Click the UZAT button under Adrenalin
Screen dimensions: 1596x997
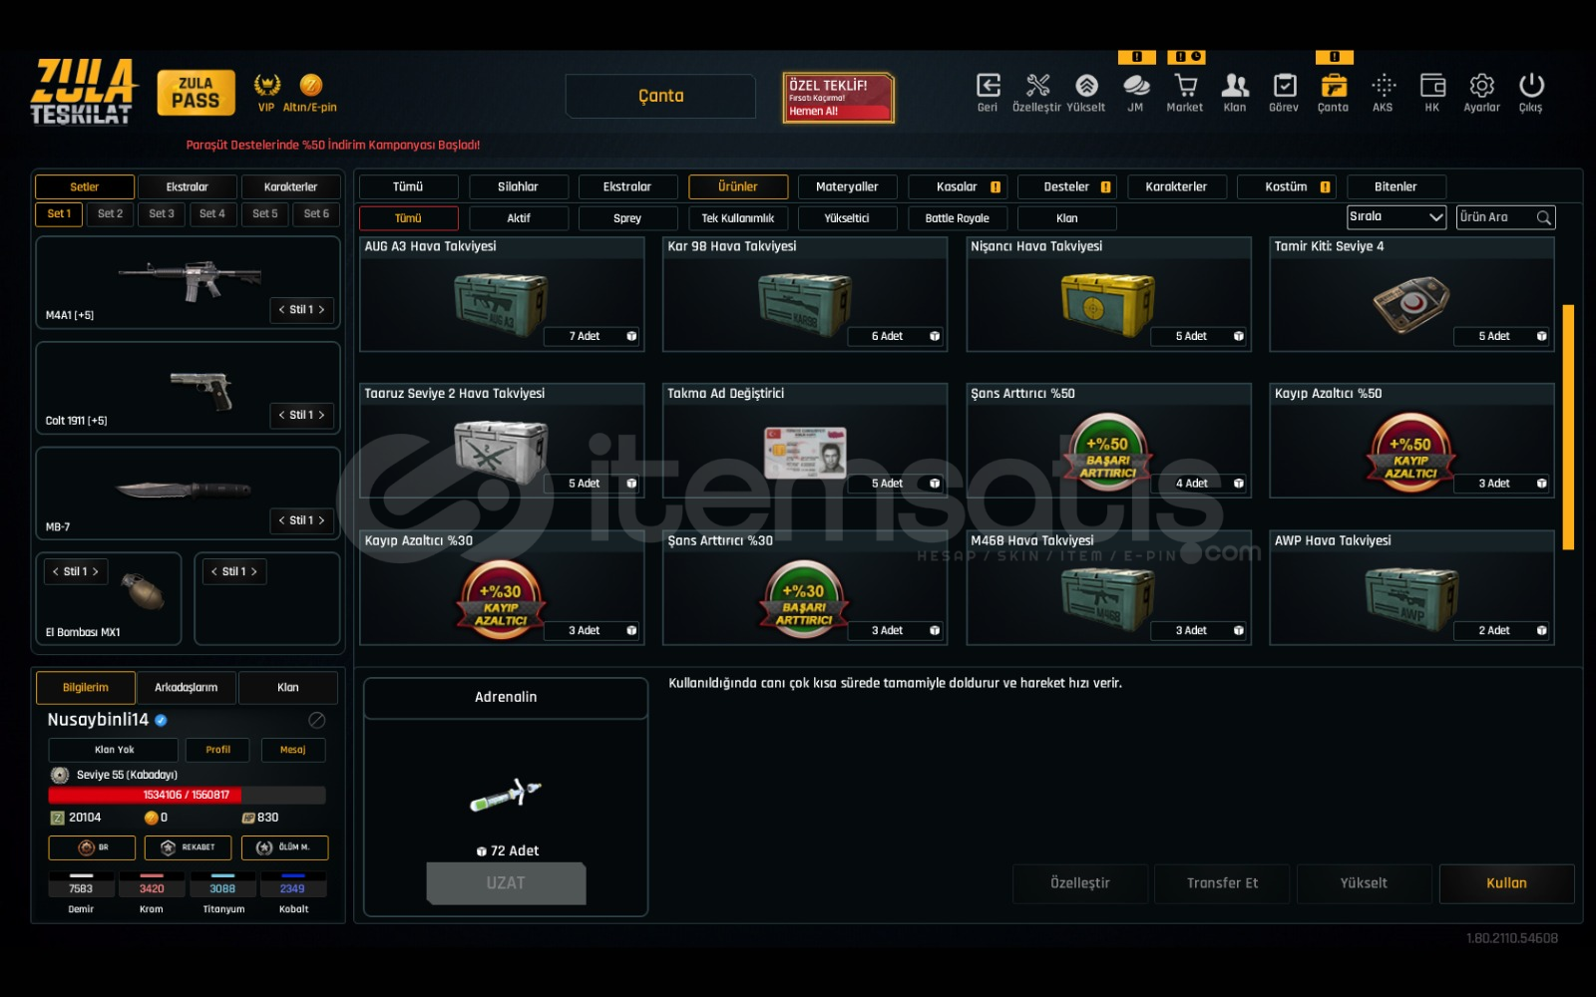[506, 883]
